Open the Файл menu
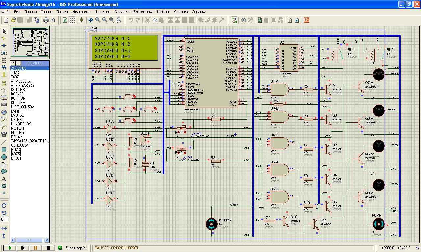The height and width of the screenshot is (252, 421). pos(6,11)
